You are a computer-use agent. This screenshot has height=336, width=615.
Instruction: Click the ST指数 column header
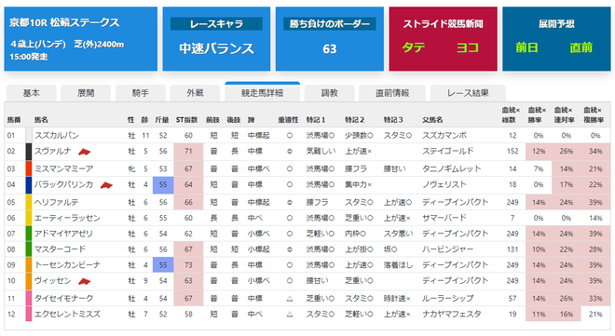coord(186,120)
